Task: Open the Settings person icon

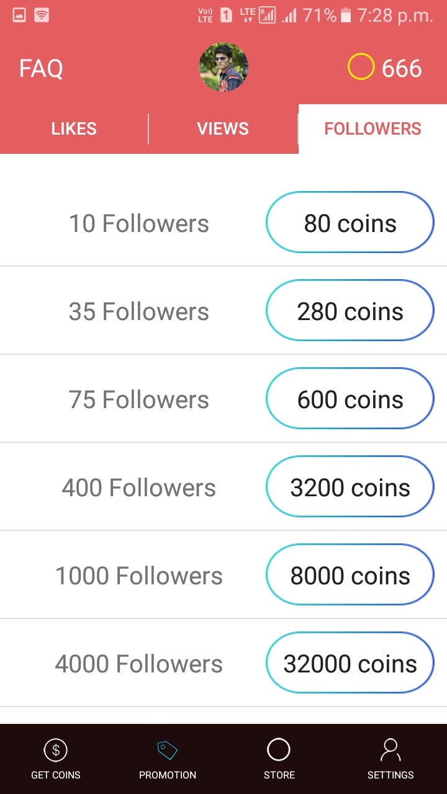Action: (391, 750)
